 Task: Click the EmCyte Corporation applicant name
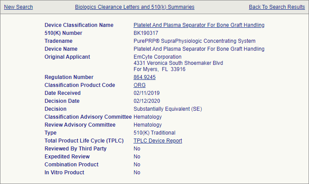(157, 57)
